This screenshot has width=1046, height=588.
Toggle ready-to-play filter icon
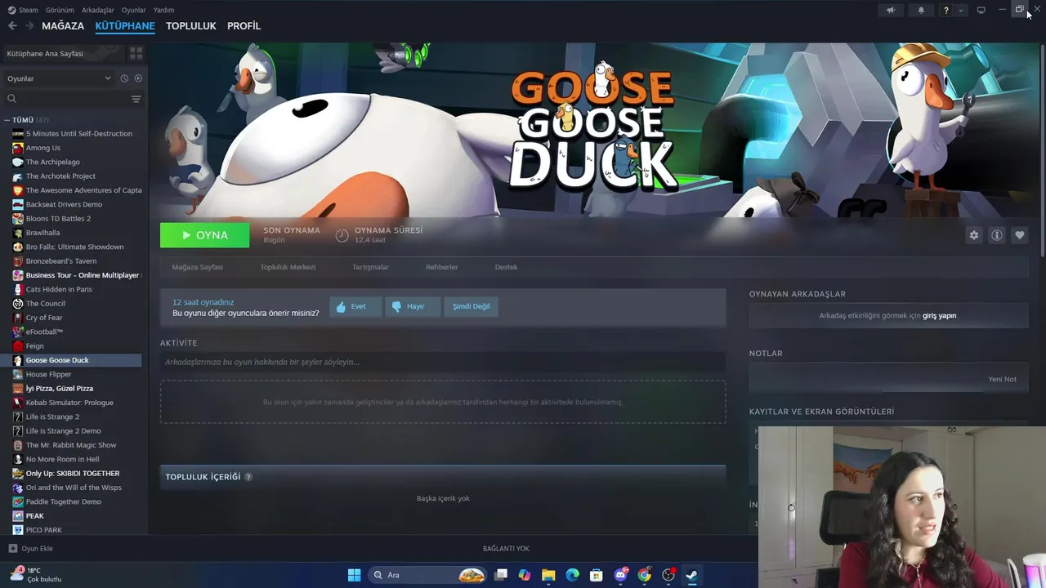point(138,78)
